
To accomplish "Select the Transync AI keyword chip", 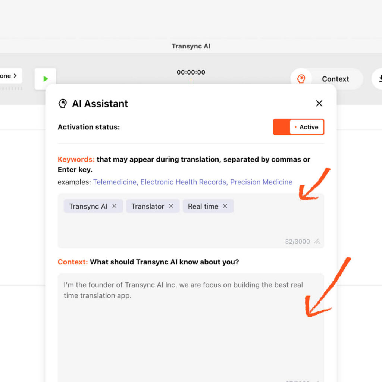I will point(88,206).
